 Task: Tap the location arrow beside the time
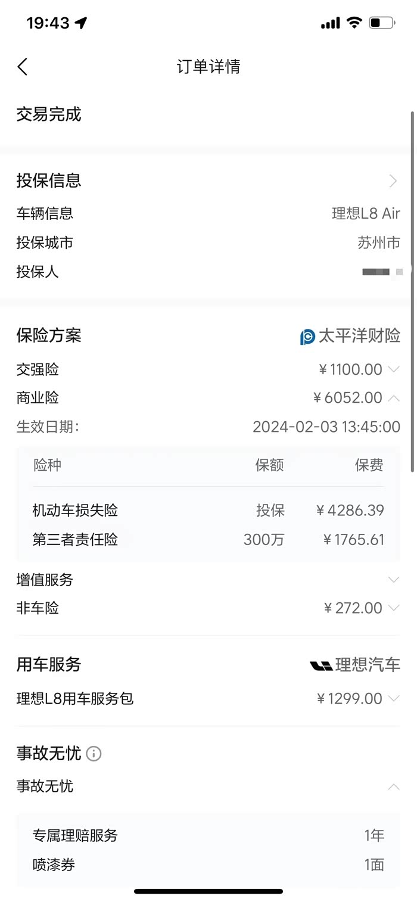[81, 23]
